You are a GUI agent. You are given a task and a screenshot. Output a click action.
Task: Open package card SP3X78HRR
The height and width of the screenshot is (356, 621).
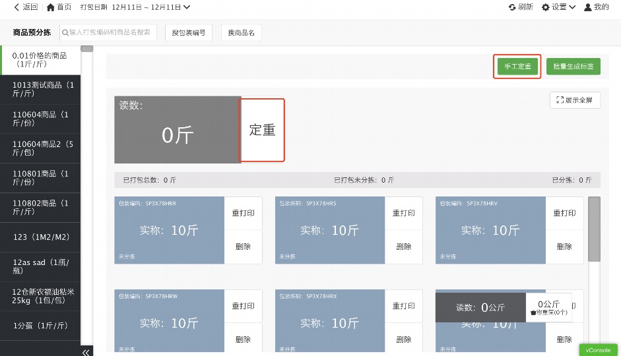(169, 230)
